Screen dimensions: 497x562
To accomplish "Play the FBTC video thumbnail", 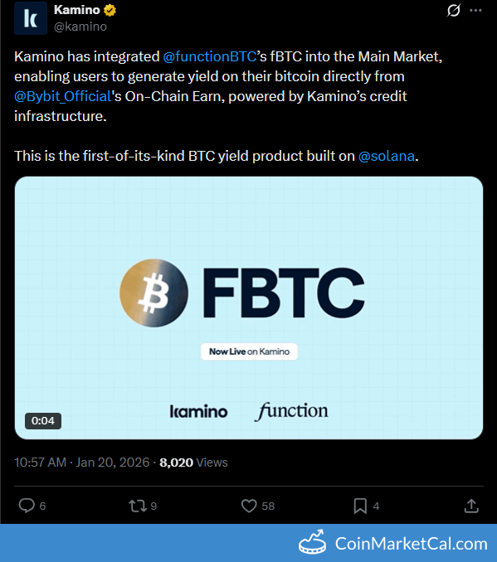I will (249, 308).
